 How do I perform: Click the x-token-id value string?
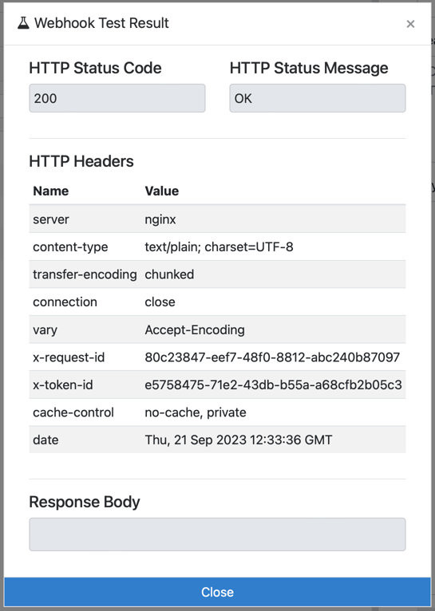point(273,385)
